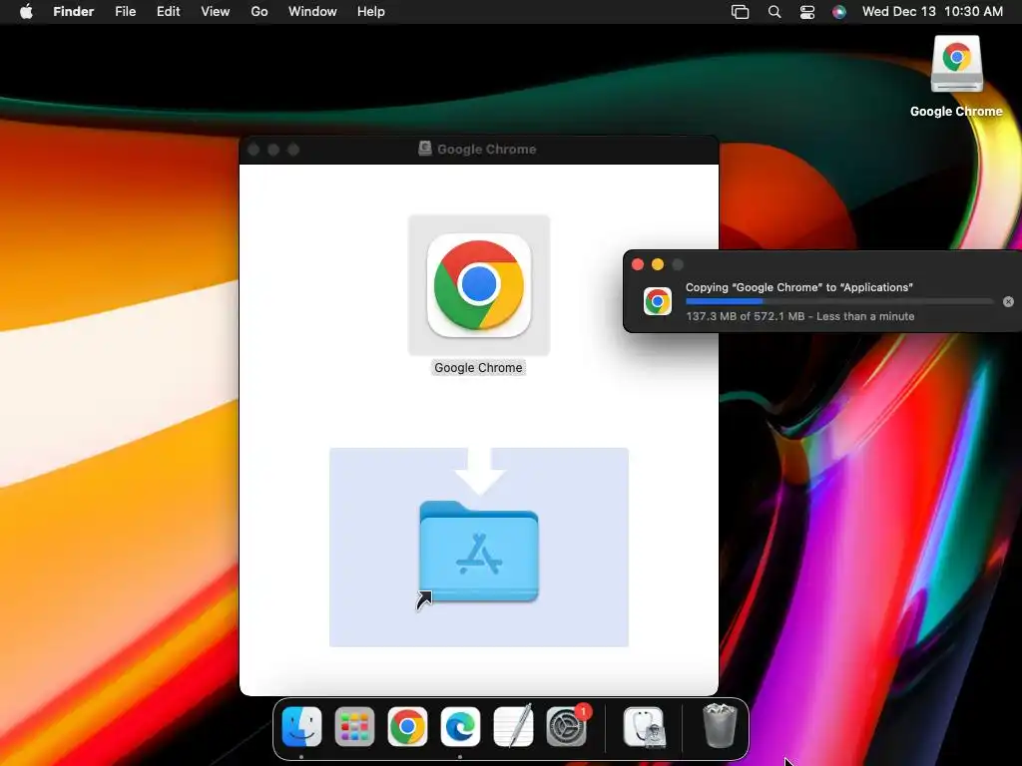Open TextEdit from the Dock

513,726
